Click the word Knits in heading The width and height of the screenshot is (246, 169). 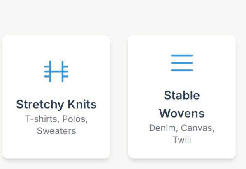pos(82,104)
